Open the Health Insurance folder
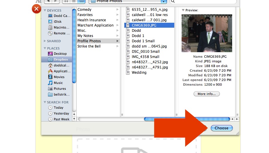The image size is (269, 153). 98,20
